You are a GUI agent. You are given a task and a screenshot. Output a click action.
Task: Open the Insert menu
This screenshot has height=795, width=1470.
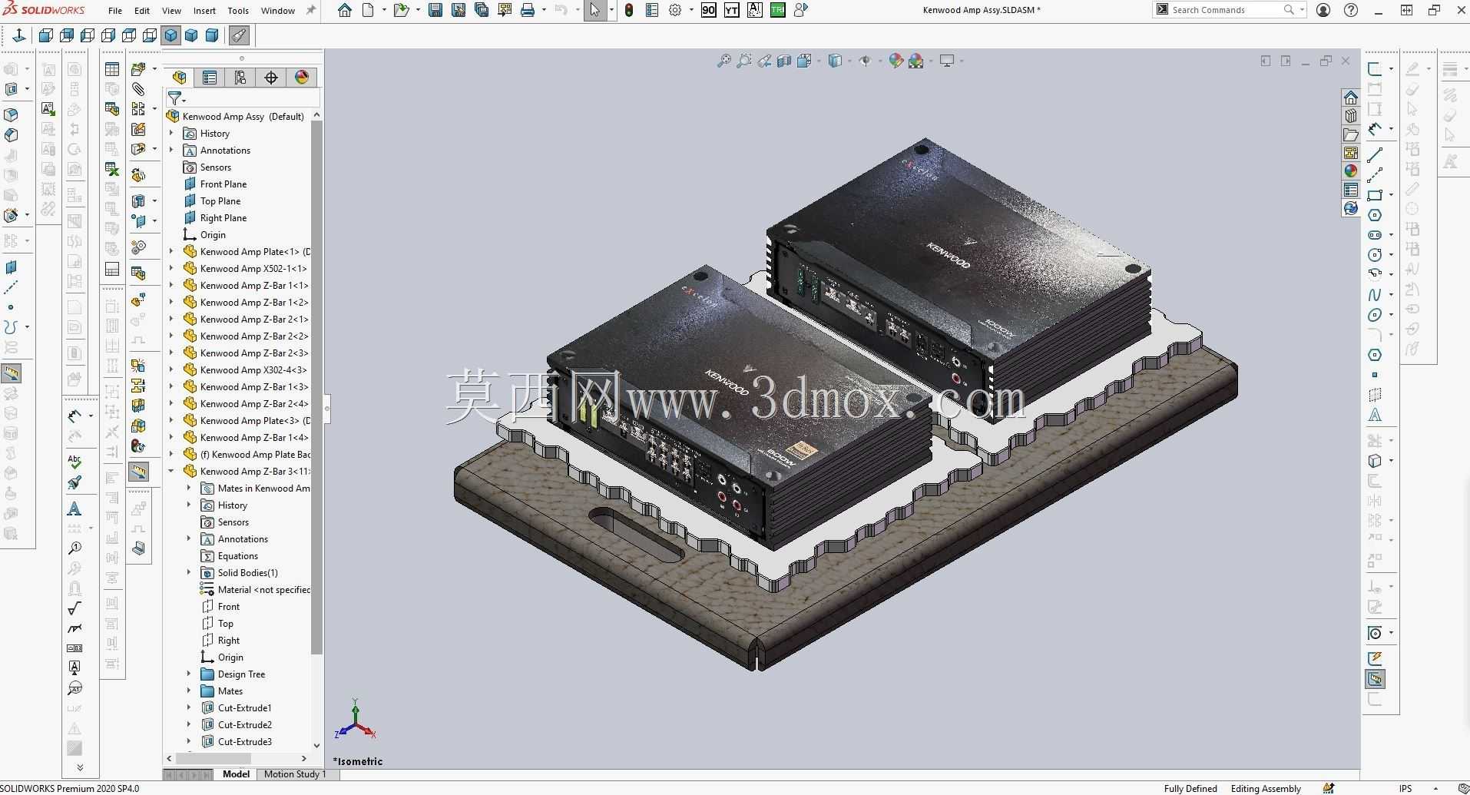click(204, 11)
